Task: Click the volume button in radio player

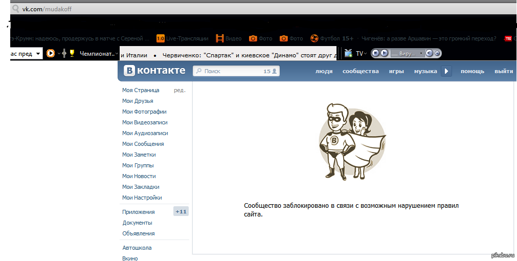Action: 429,53
